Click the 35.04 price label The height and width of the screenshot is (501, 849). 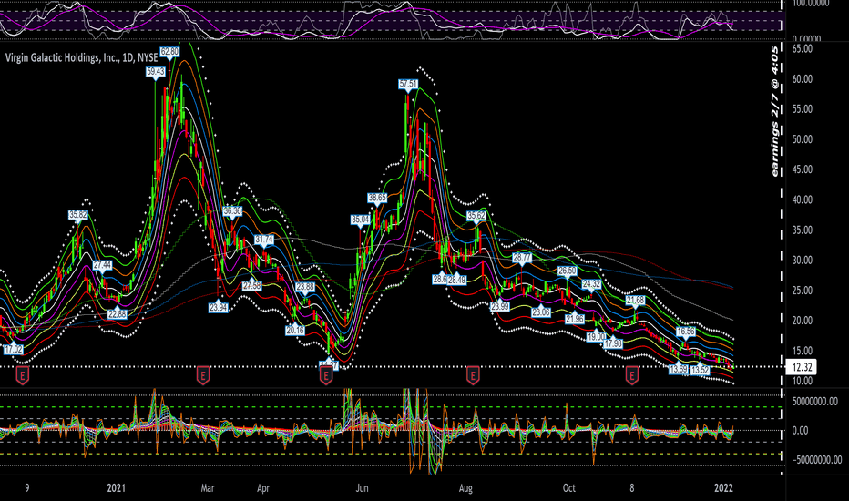click(x=360, y=220)
